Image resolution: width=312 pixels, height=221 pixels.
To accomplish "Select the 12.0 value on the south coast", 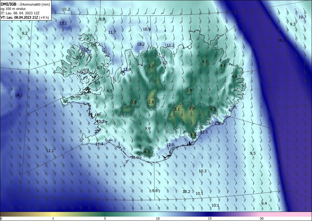I will tap(170, 145).
